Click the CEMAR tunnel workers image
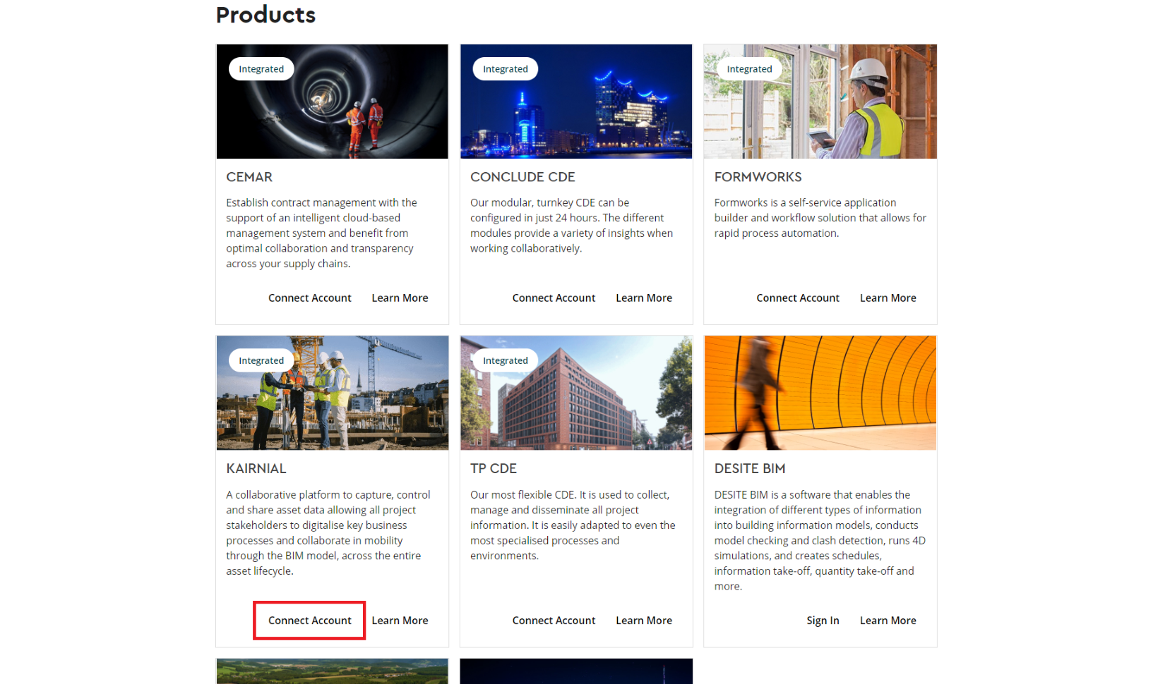Screen dimensions: 1153x684 click(x=332, y=113)
